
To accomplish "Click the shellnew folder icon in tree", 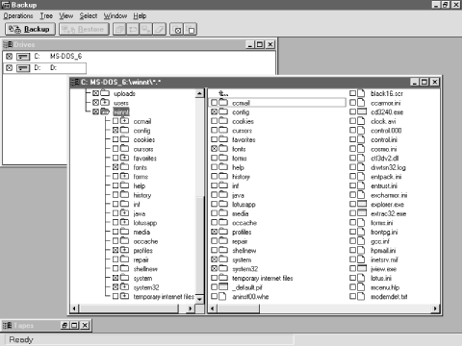I will (124, 268).
